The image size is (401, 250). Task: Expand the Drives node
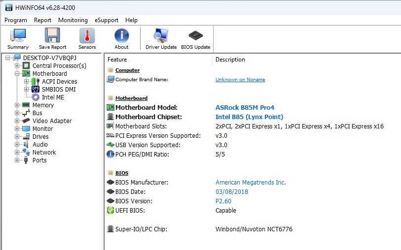(x=17, y=136)
